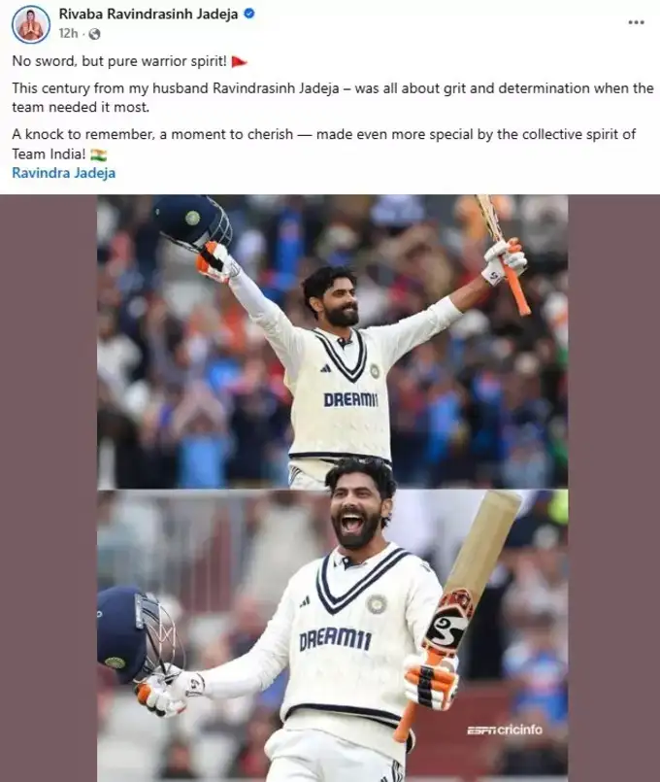660x782 pixels.
Task: Click the SG bat sticker in bottom photo
Action: [450, 620]
